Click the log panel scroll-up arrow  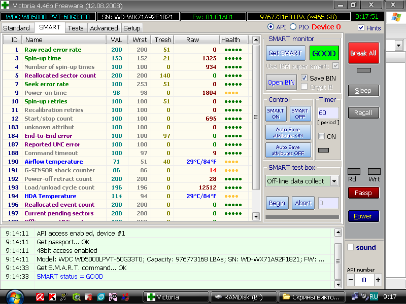(x=338, y=233)
